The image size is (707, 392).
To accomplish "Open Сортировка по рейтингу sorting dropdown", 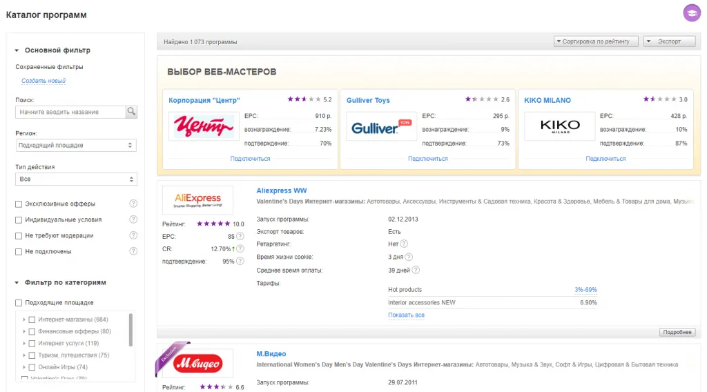I will pos(596,41).
